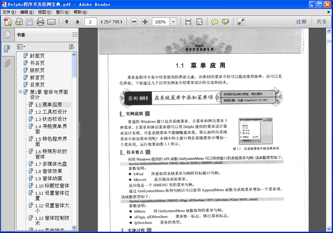Image resolution: width=333 pixels, height=233 pixels.
Task: Open the 窗口 menu
Action: [x=63, y=12]
